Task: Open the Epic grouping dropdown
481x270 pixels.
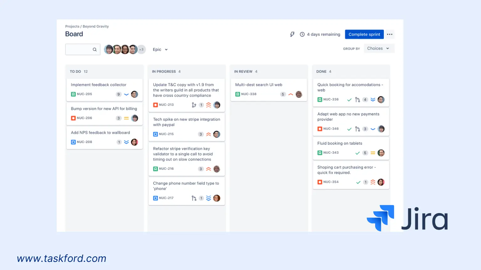Action: 160,49
